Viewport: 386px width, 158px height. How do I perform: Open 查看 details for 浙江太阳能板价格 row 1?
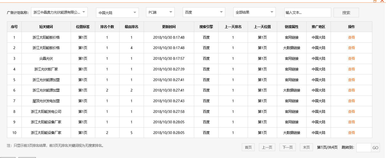click(x=351, y=37)
